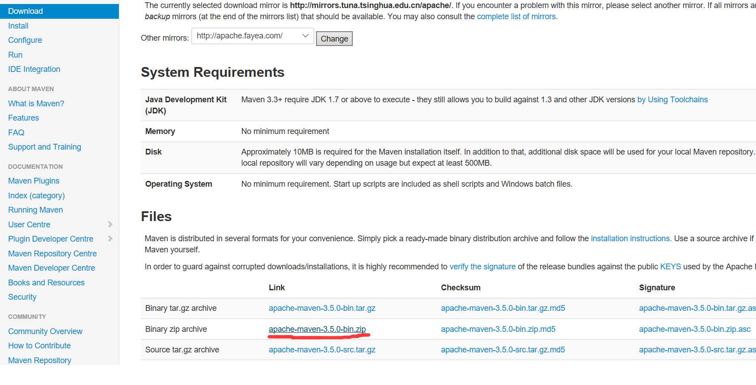Image resolution: width=756 pixels, height=385 pixels.
Task: Click the DOCUMENTATION section label
Action: pos(35,167)
